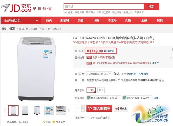This screenshot has height=126, width=173.
Task: Toggle the 特惠延长保修2年 service option
Action: 89,98
